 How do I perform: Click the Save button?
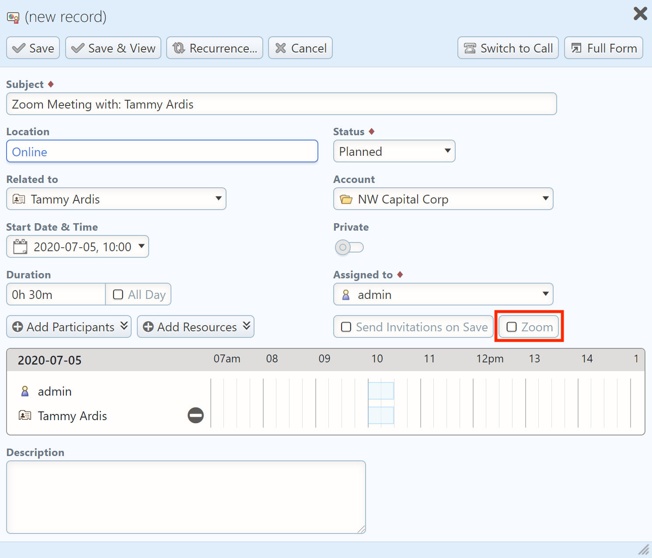click(33, 48)
